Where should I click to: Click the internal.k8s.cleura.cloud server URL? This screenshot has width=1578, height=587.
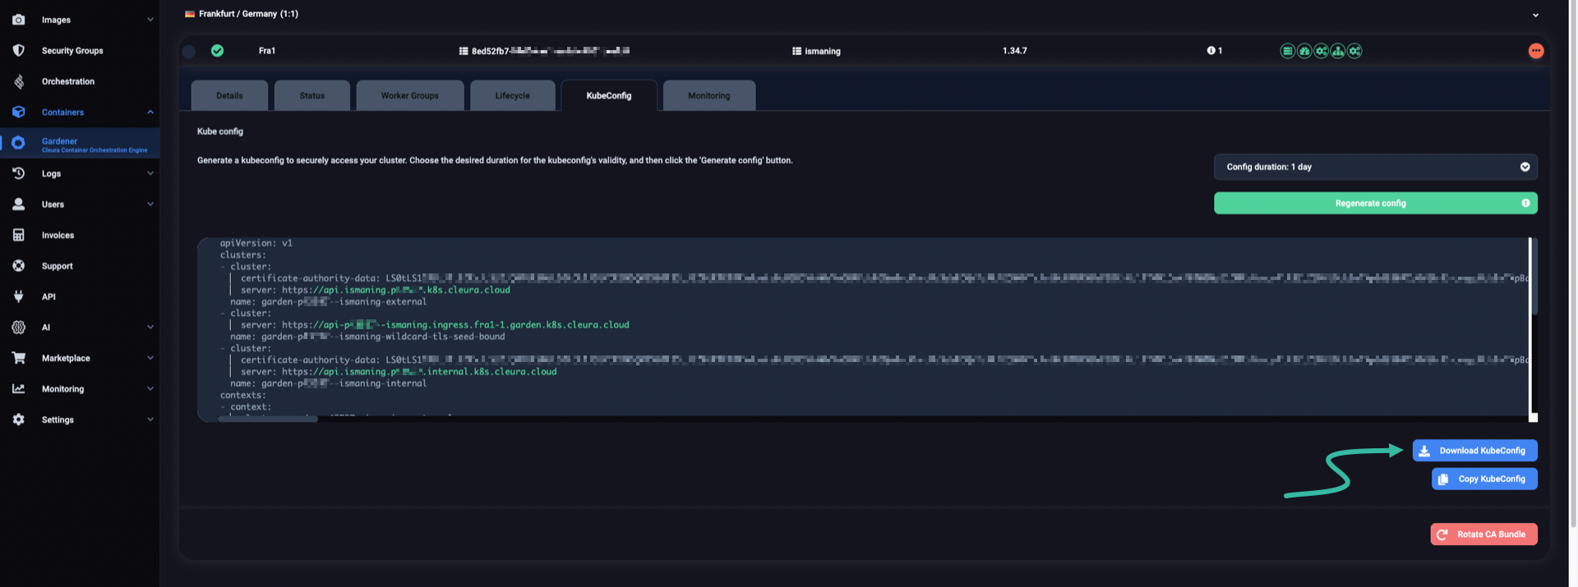pyautogui.click(x=419, y=372)
